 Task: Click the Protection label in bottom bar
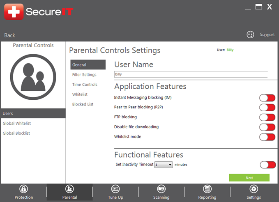(24, 197)
